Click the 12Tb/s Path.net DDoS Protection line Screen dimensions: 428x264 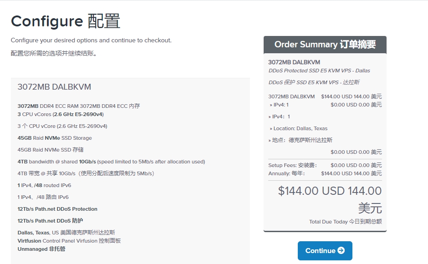(x=57, y=209)
